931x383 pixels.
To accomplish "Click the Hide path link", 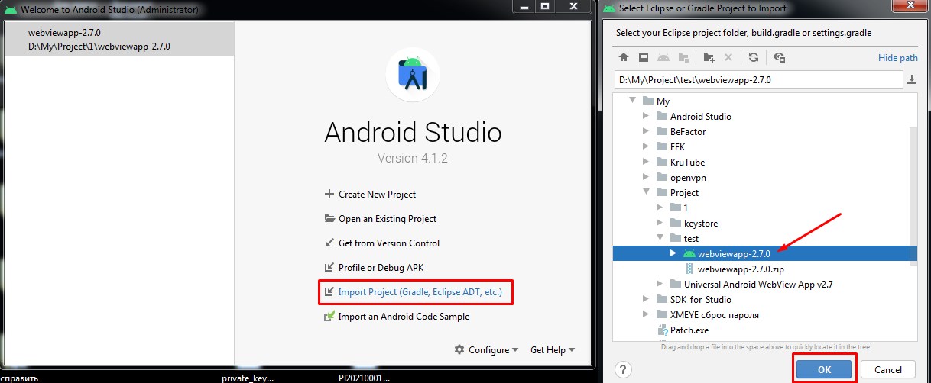I will pyautogui.click(x=898, y=58).
